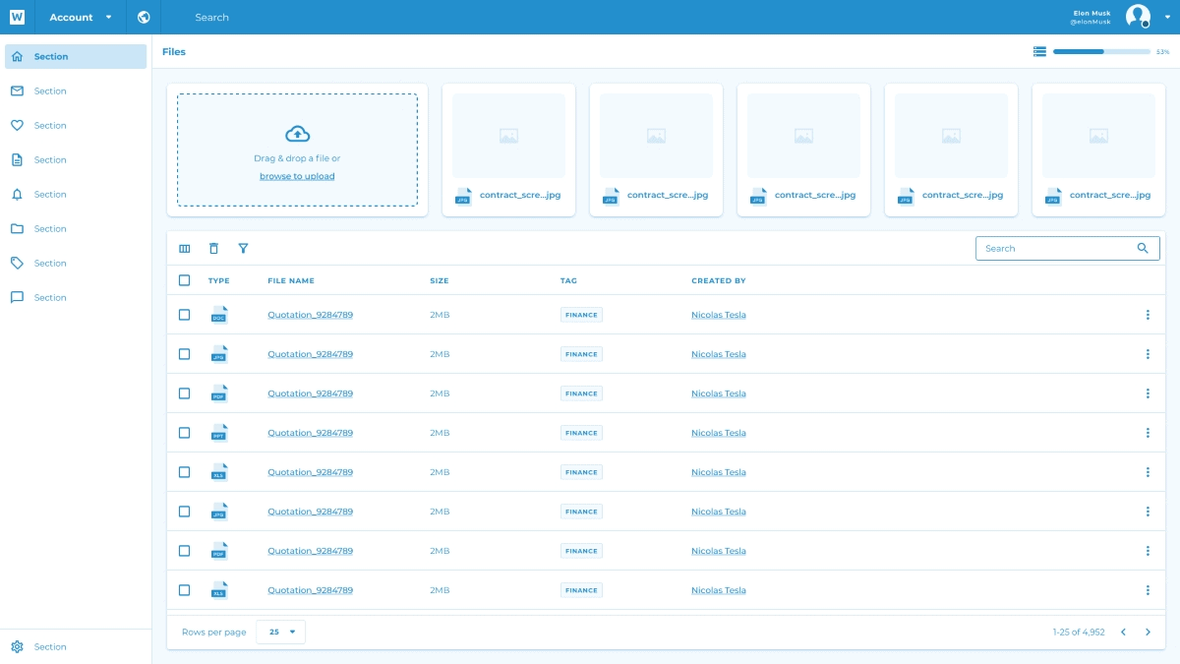This screenshot has height=664, width=1180.
Task: Click the magnifier icon in table search
Action: (1142, 249)
